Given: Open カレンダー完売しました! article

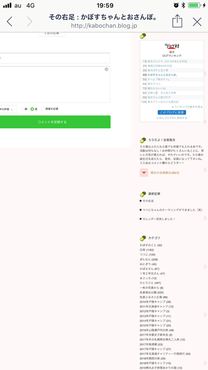Looking at the screenshot, I should 159,219.
